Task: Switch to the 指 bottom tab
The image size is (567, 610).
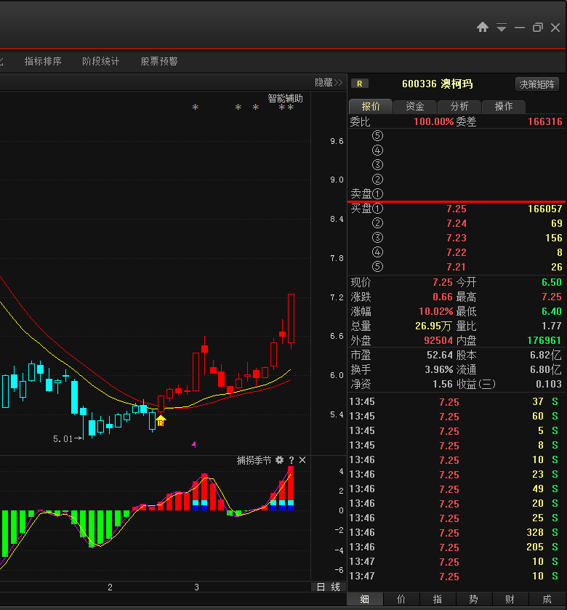Action: (438, 599)
